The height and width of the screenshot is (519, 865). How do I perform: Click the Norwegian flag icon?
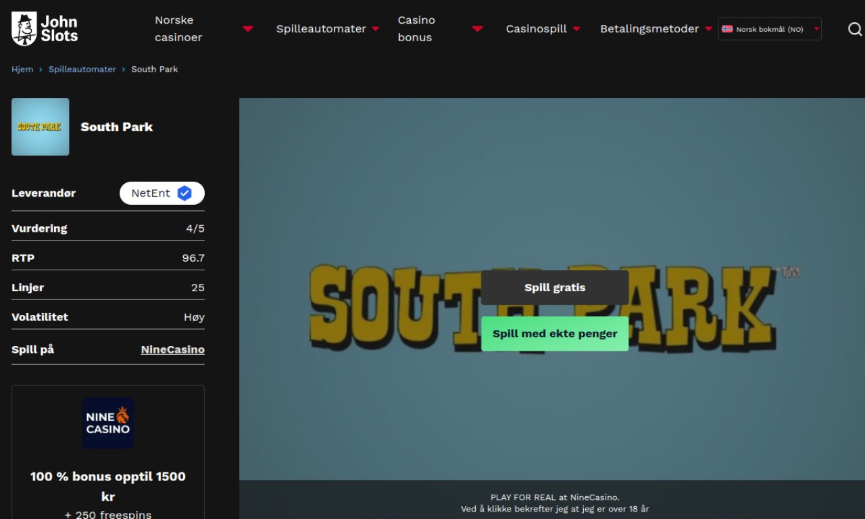point(727,29)
